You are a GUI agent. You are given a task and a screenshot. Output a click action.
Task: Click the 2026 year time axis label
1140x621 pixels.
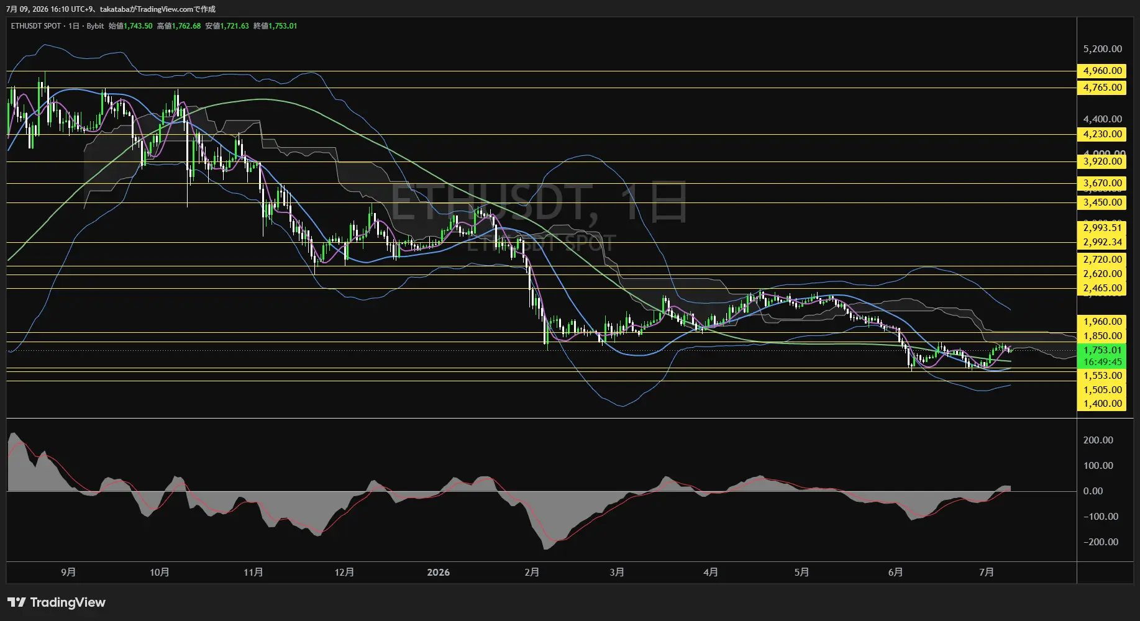[439, 572]
